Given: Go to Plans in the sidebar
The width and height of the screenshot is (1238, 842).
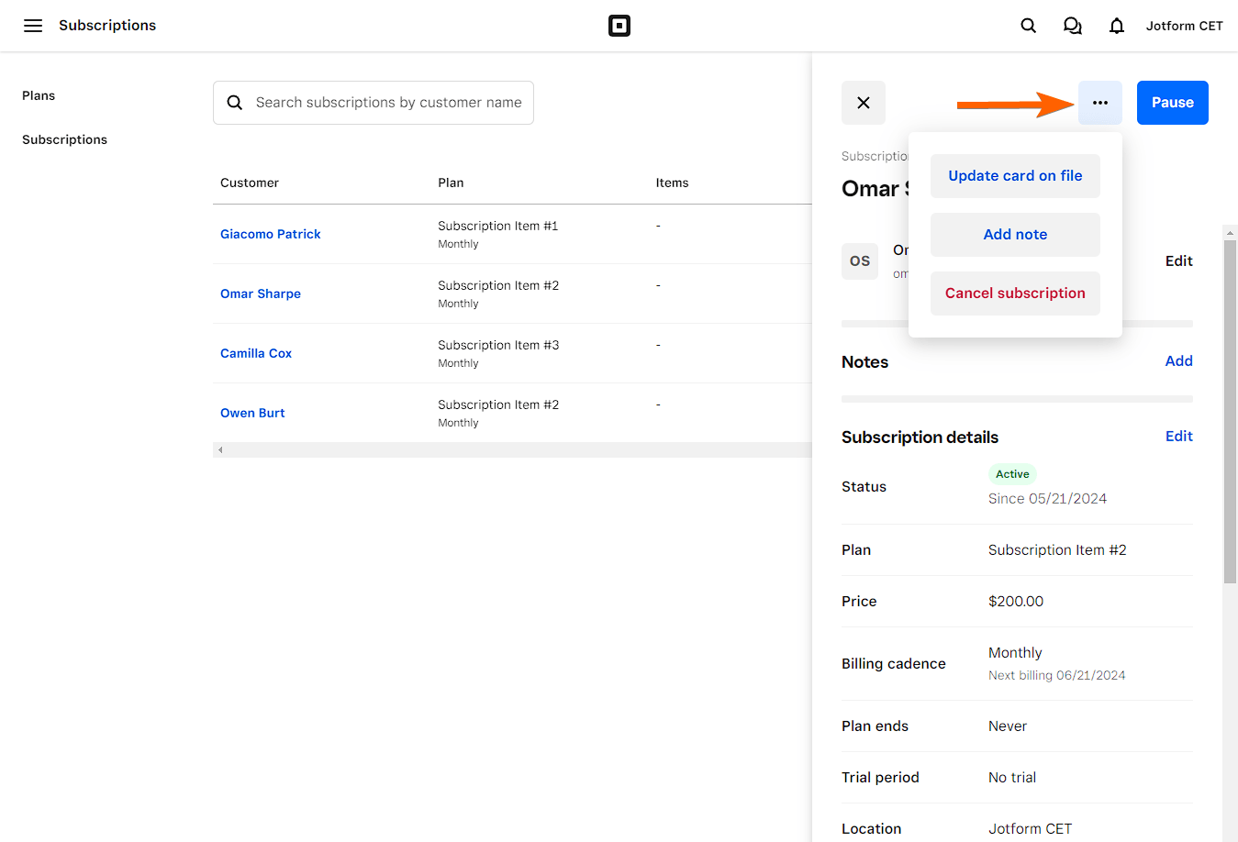Looking at the screenshot, I should coord(39,95).
